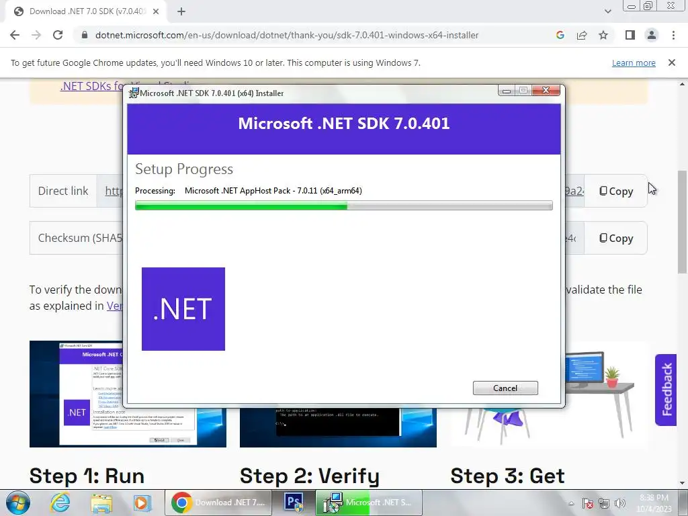Go back in Chrome
This screenshot has height=516, width=688.
(15, 35)
